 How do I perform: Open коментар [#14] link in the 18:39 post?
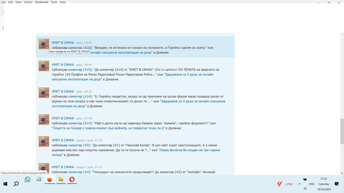click(x=80, y=96)
